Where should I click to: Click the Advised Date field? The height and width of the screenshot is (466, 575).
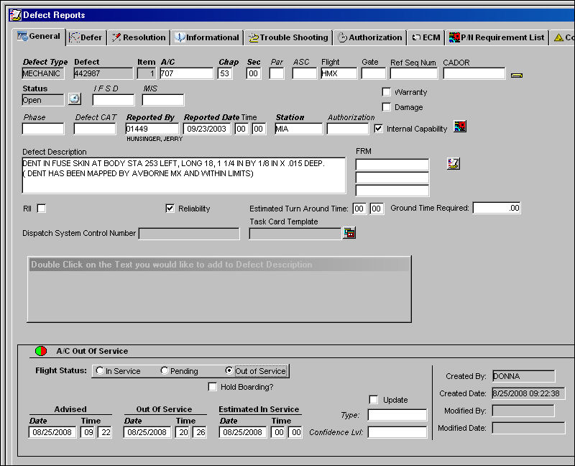(52, 432)
